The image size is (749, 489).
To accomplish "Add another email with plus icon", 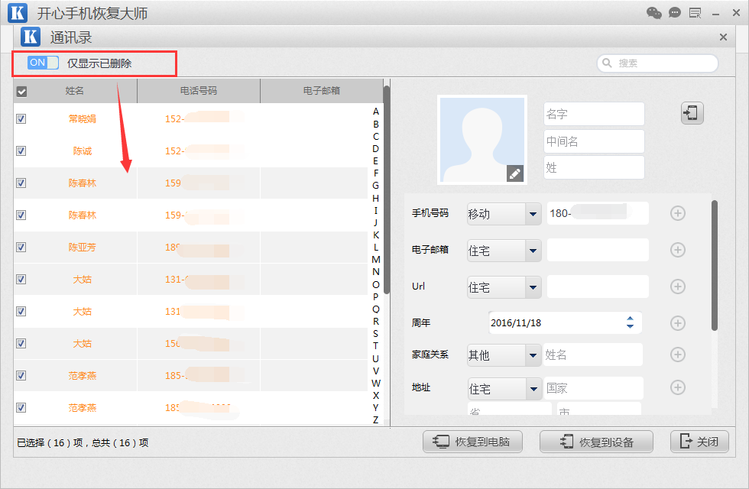I will (677, 250).
